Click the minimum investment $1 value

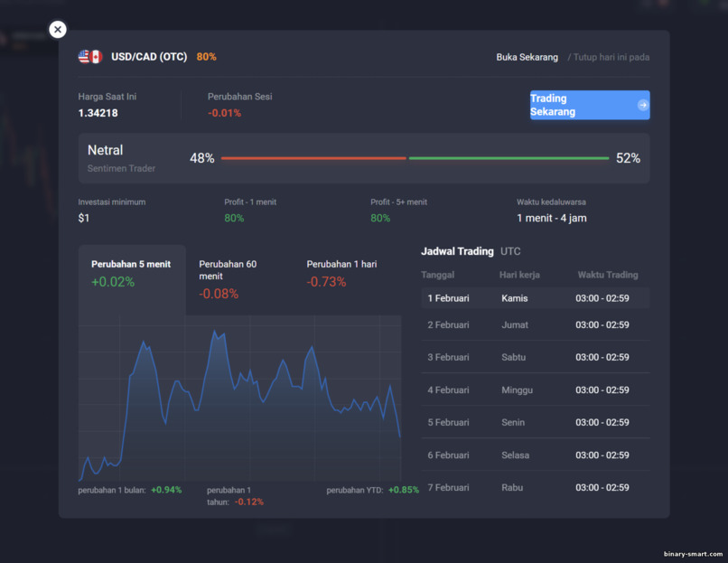84,218
